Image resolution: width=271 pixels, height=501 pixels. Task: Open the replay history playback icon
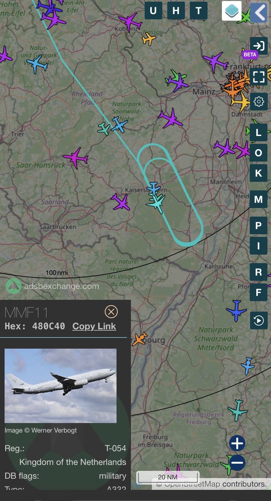[259, 320]
